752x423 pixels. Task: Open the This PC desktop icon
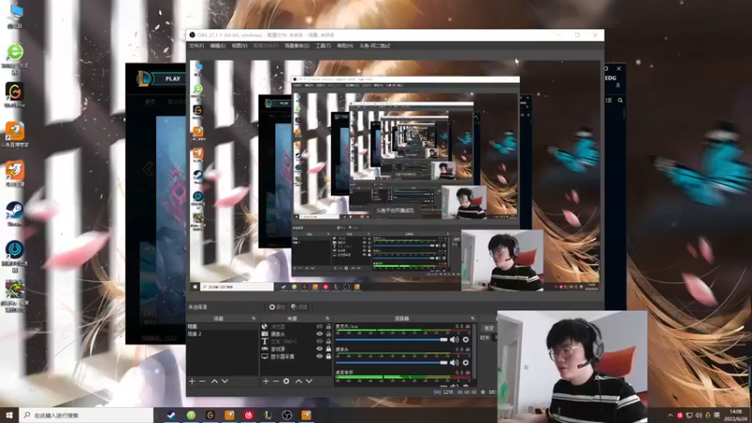pos(15,16)
